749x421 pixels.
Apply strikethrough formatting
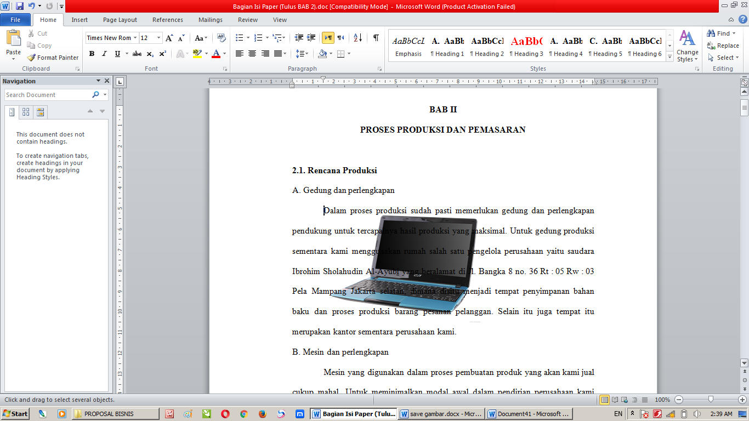[x=137, y=54]
